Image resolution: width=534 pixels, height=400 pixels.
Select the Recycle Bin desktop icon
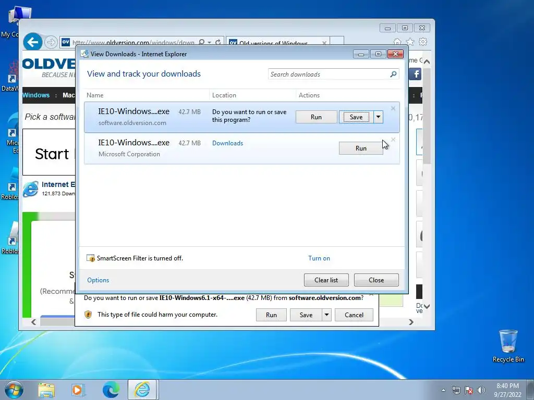point(508,346)
